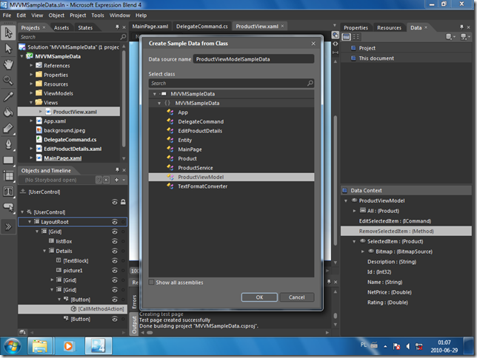
Task: Switch to the Properties tab
Action: [356, 27]
